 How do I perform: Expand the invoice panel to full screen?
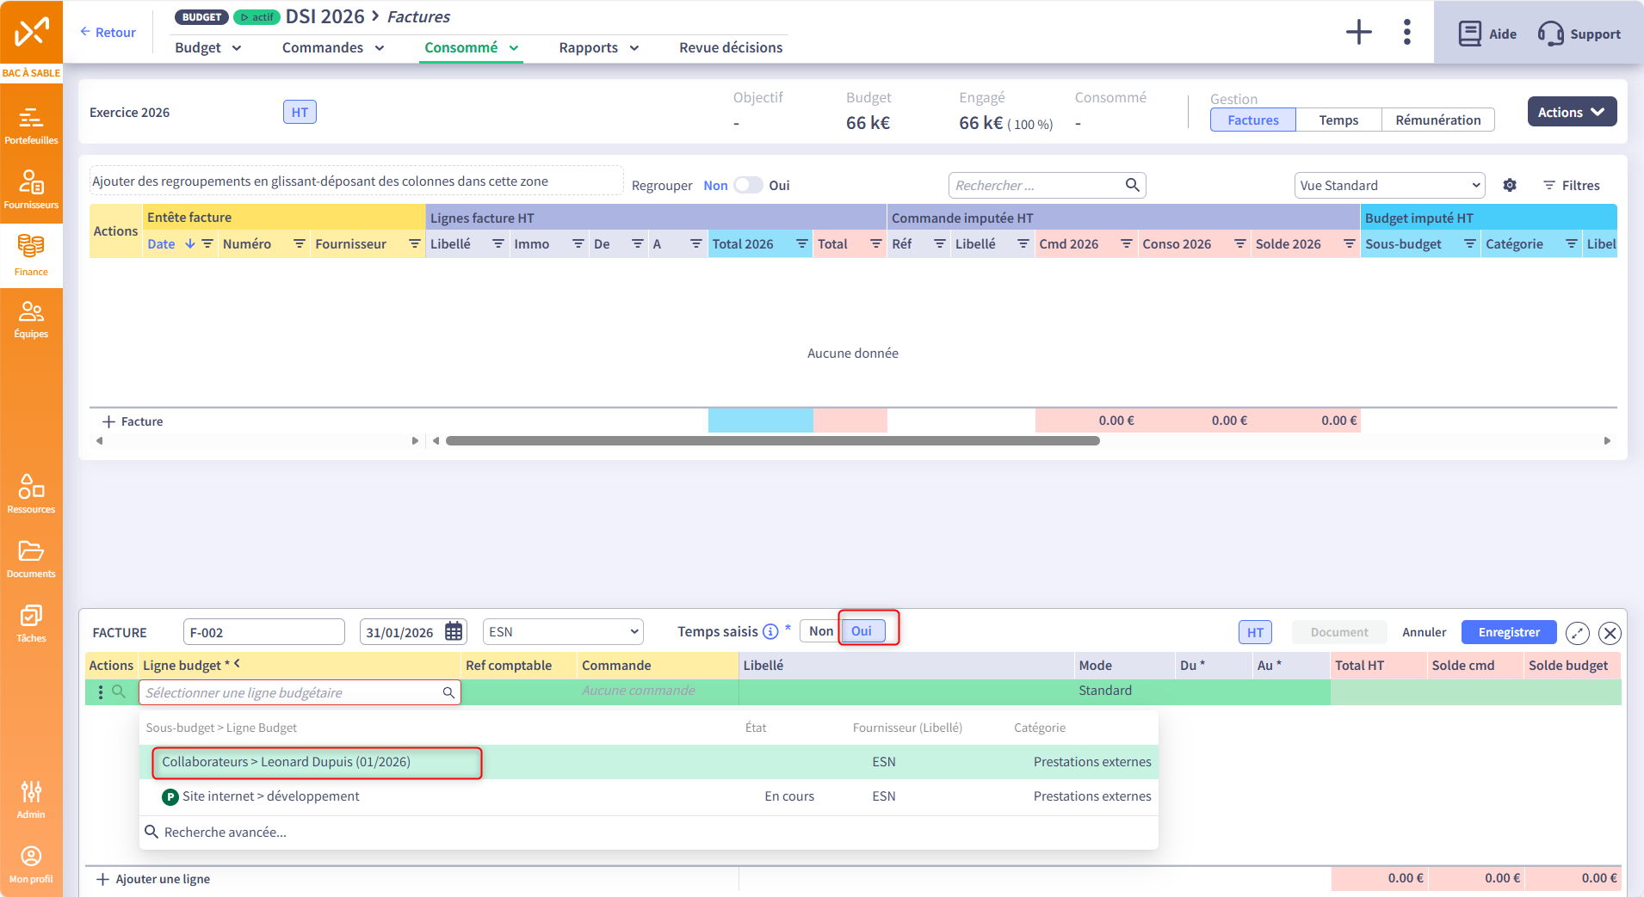point(1577,633)
